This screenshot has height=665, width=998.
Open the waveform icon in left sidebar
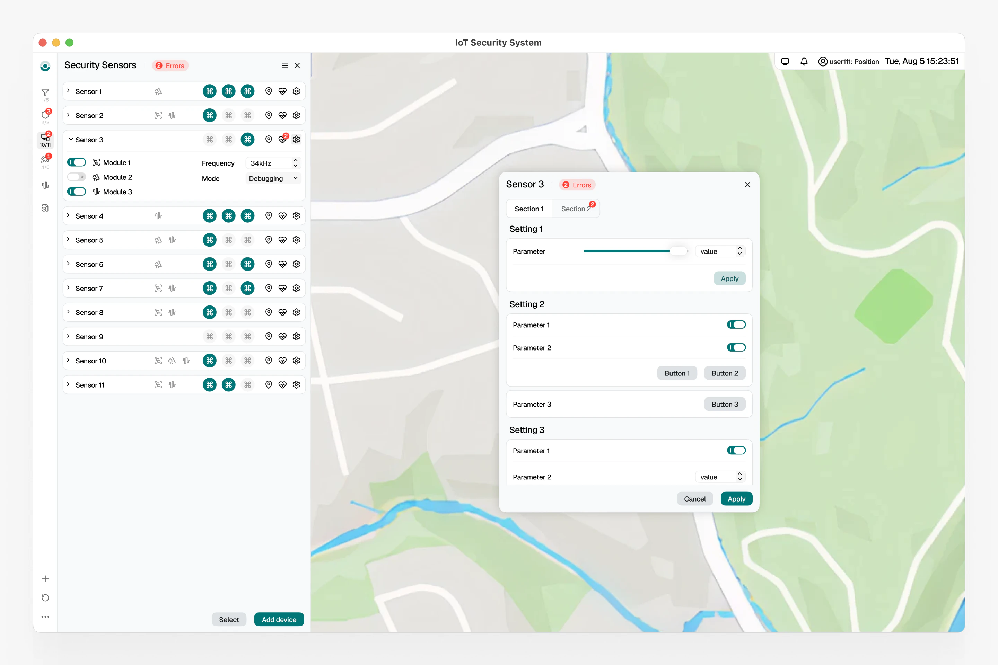(45, 185)
